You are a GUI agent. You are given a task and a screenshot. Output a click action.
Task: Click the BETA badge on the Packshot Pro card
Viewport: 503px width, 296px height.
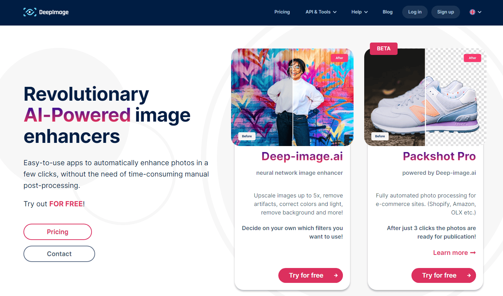(x=384, y=49)
